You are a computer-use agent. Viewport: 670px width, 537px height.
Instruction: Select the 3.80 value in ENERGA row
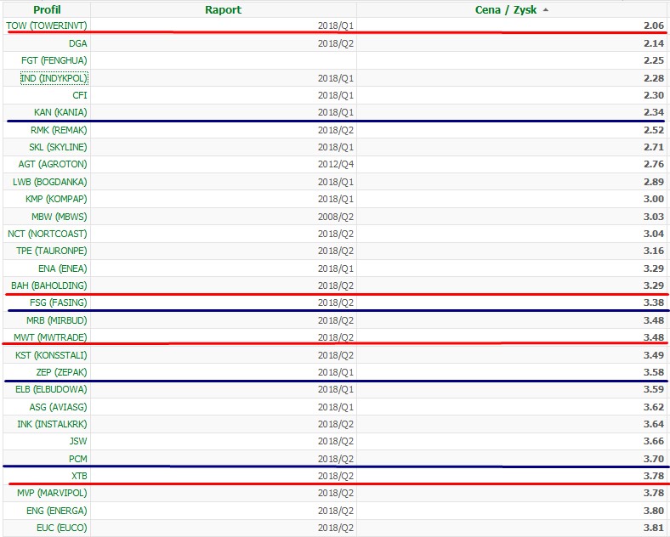coord(654,511)
